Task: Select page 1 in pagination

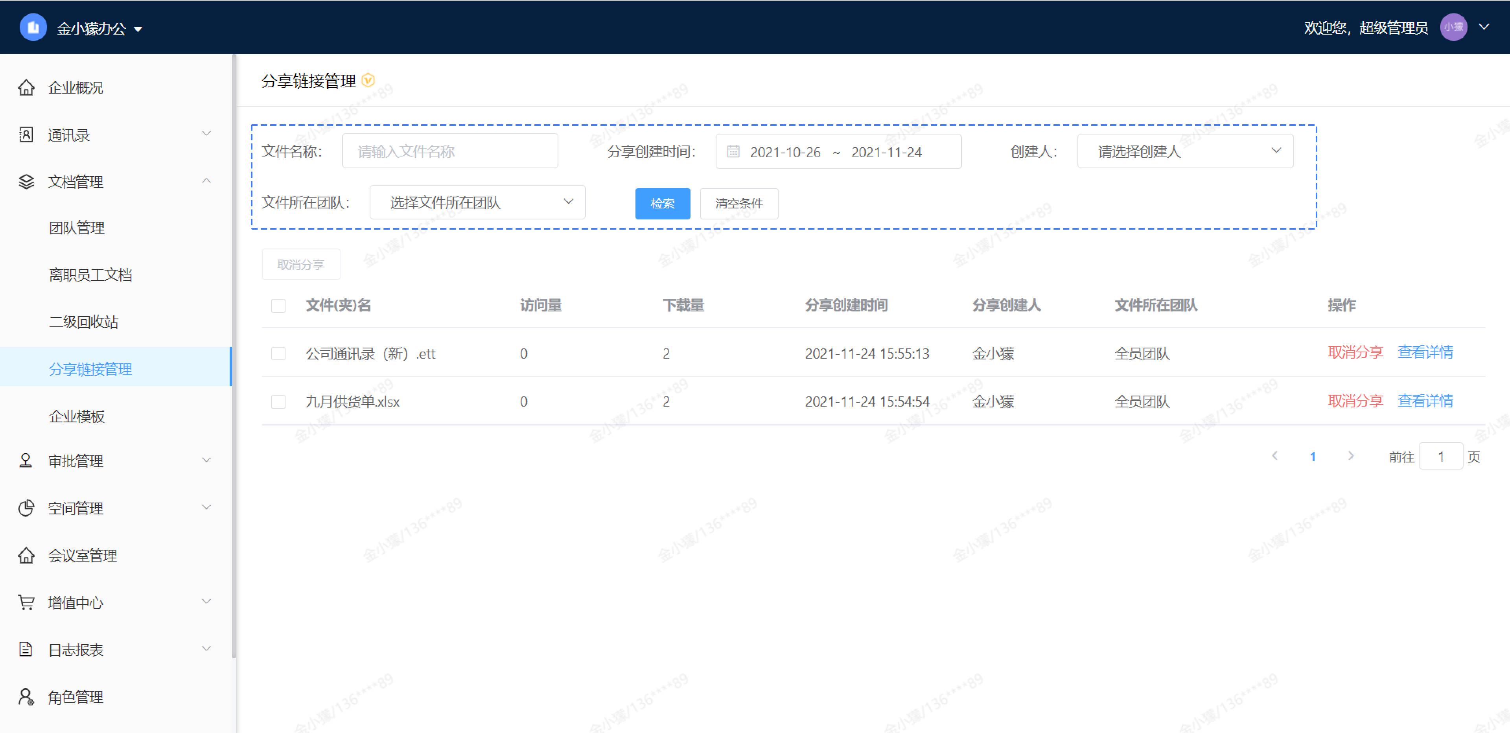Action: (1313, 456)
